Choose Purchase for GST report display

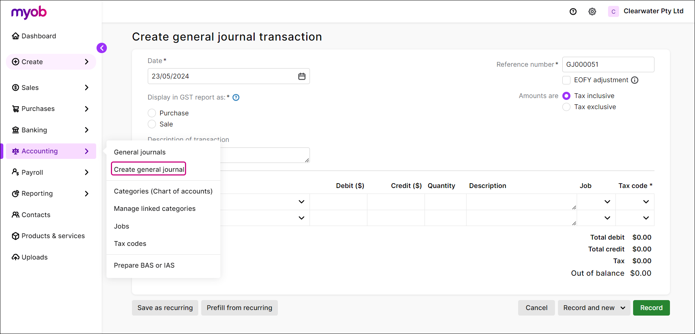point(151,113)
